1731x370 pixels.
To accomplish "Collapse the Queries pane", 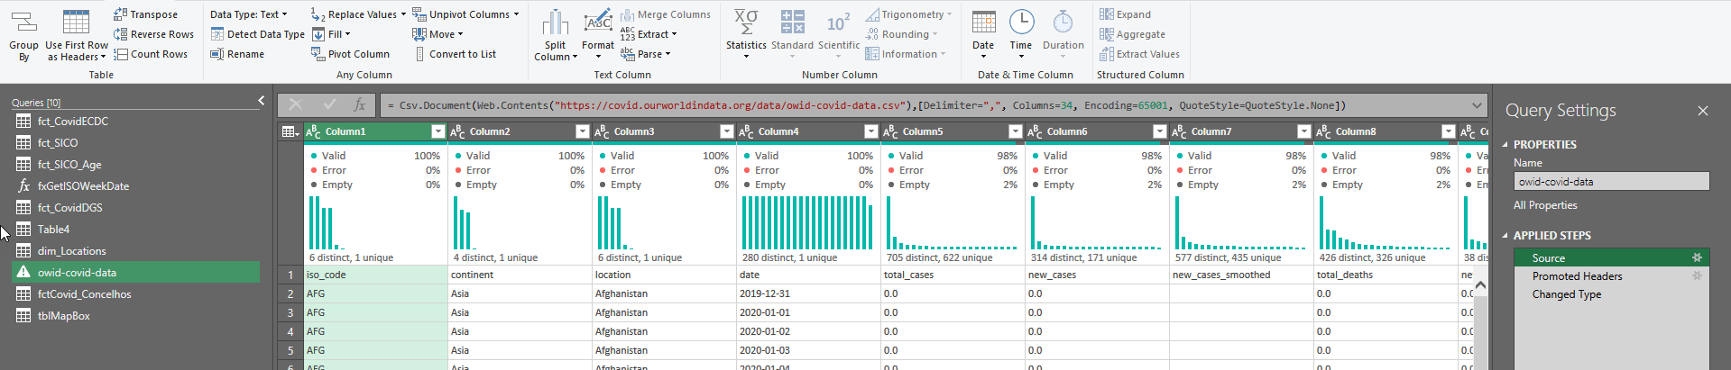I will tap(262, 101).
